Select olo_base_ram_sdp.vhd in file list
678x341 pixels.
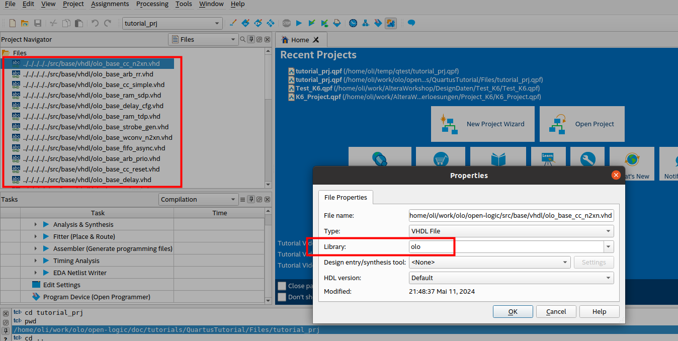[92, 95]
